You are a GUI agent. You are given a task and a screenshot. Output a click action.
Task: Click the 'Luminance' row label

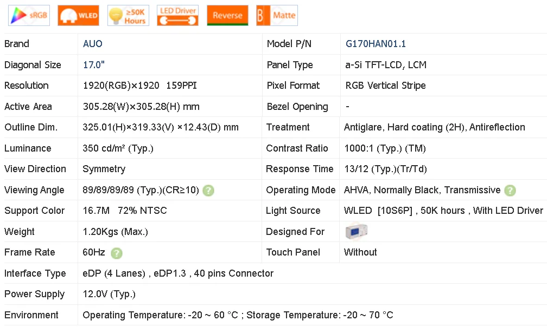click(x=28, y=148)
